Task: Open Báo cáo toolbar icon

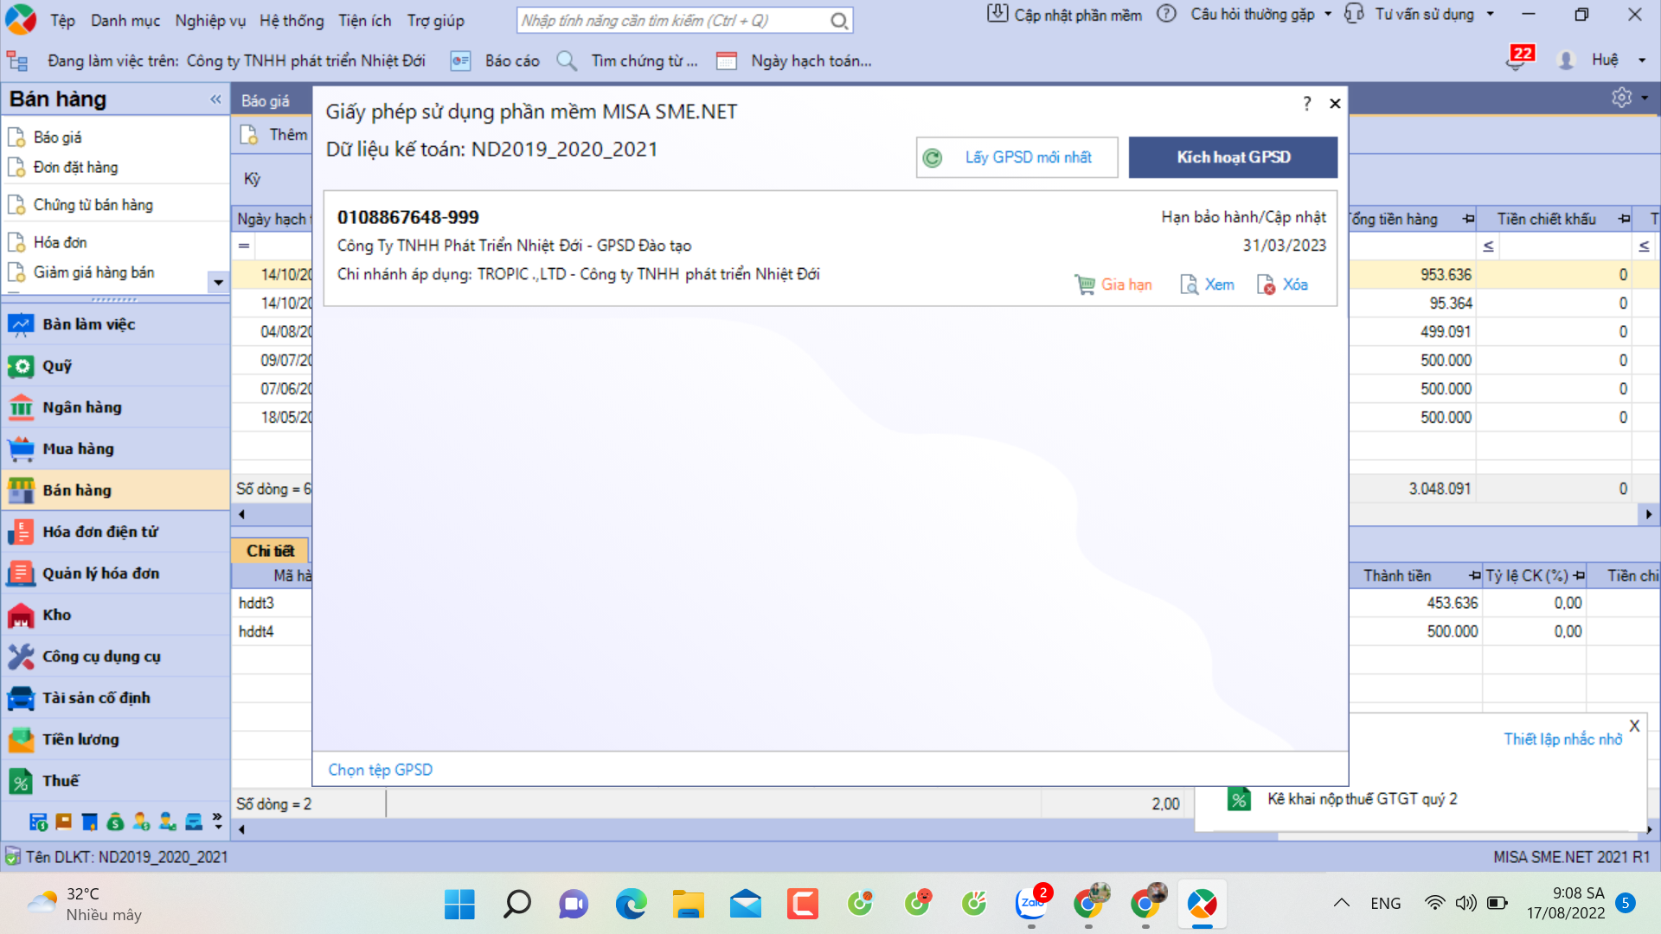Action: pyautogui.click(x=460, y=61)
